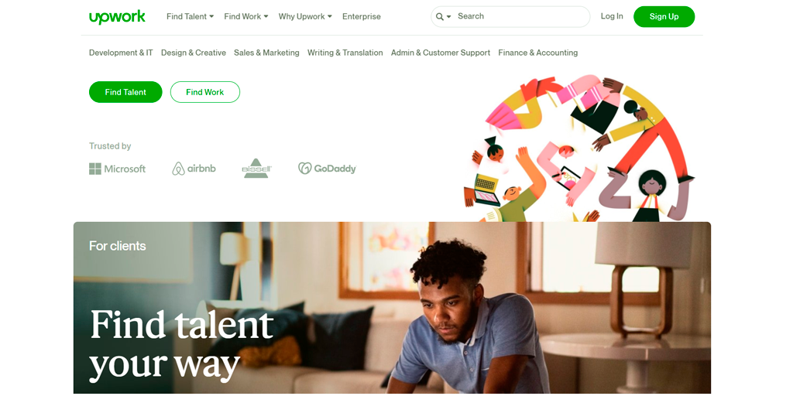This screenshot has width=793, height=420.
Task: Open the Enterprise menu item
Action: 362,17
